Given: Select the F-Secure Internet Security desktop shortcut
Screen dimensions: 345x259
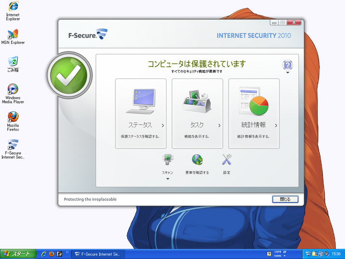Looking at the screenshot, I should [13, 149].
